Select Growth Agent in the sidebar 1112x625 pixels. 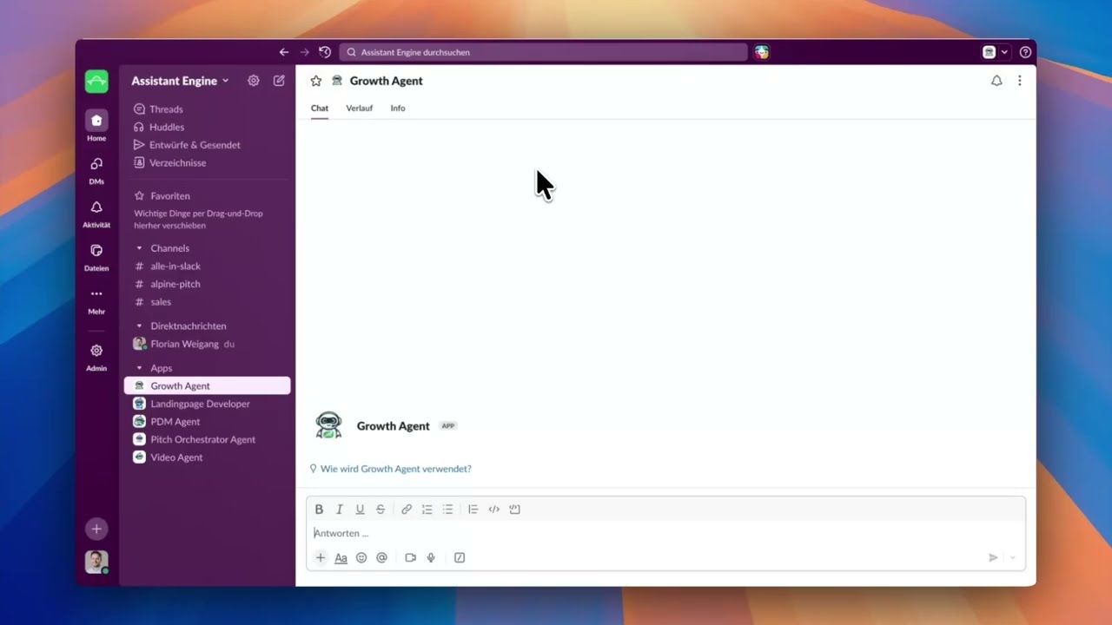coord(207,385)
